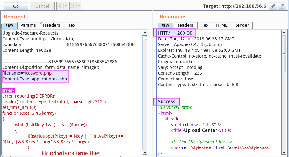The width and height of the screenshot is (289, 157).
Task: Go forward to next request in history
Action: point(73,6)
